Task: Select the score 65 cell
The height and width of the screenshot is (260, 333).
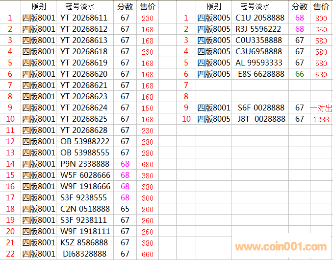Action: (125, 209)
